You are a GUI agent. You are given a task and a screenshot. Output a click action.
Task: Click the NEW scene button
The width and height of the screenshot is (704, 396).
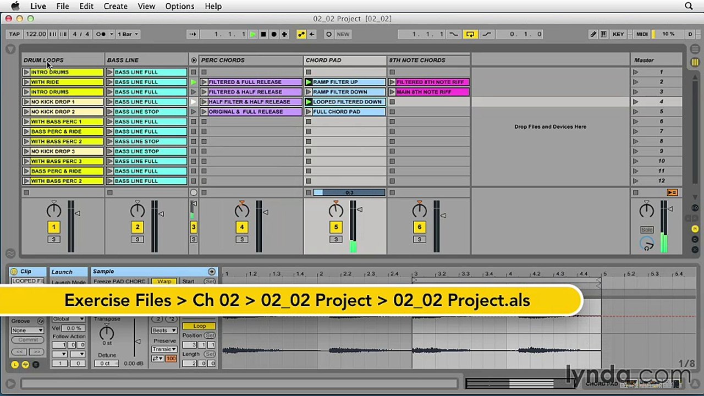(x=343, y=34)
